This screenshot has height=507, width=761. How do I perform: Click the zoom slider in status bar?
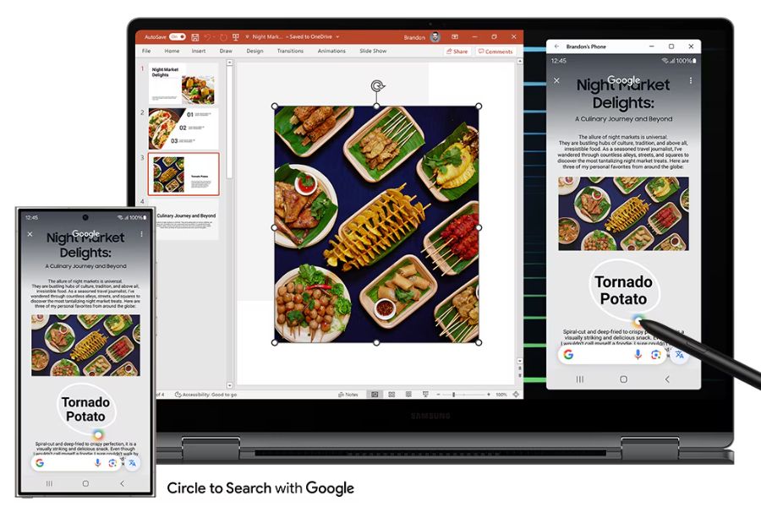pos(455,395)
